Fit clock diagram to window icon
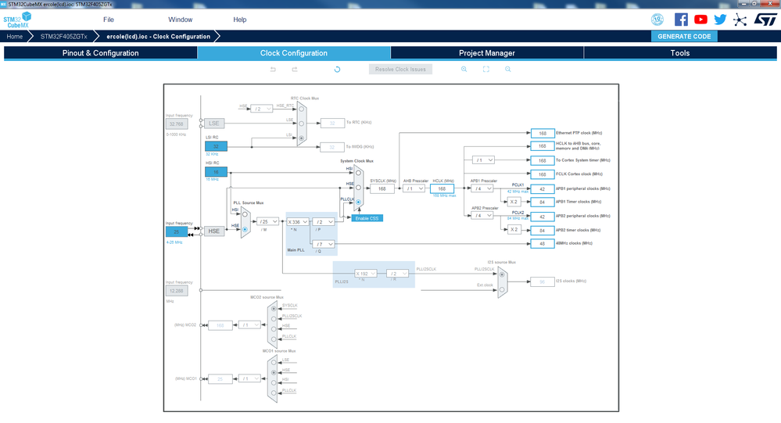 486,70
